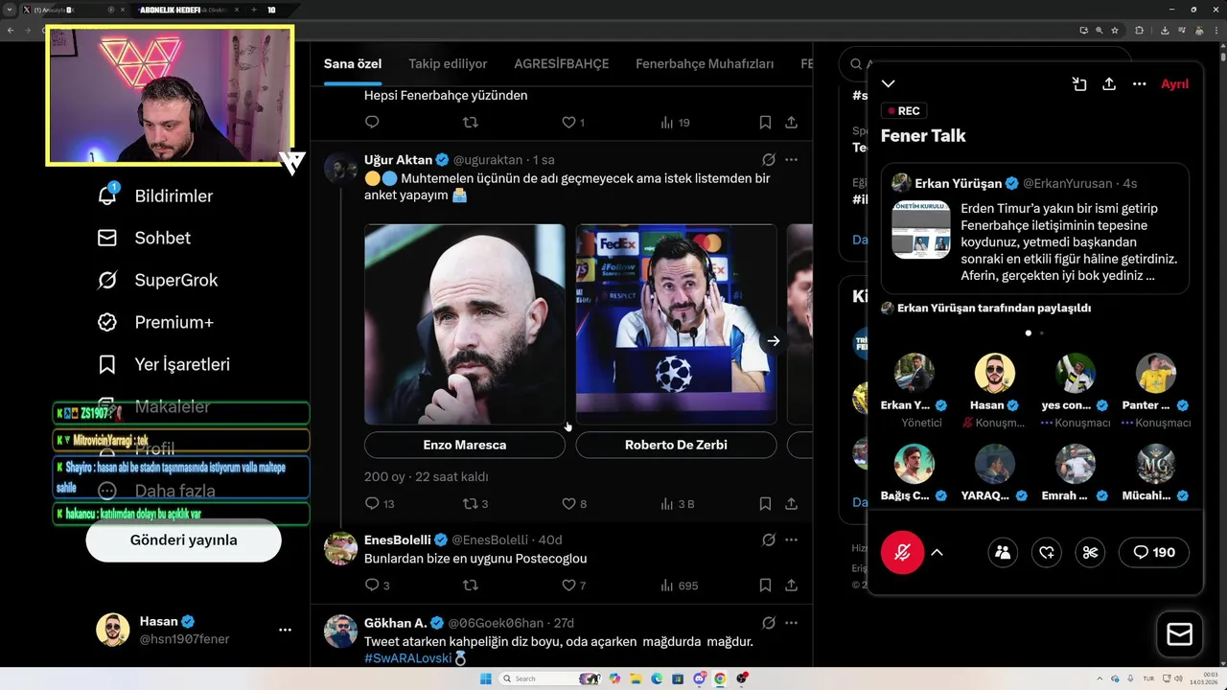Open SuperGrok from sidebar

[157, 280]
